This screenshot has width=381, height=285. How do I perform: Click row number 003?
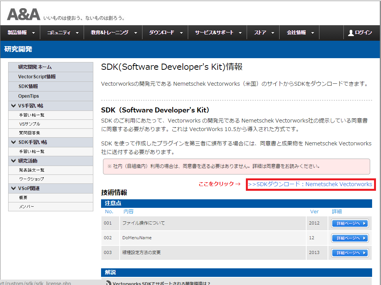click(x=108, y=252)
